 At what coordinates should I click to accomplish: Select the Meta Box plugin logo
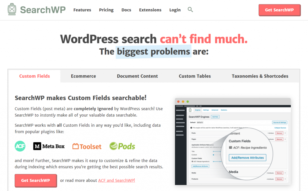click(x=49, y=146)
